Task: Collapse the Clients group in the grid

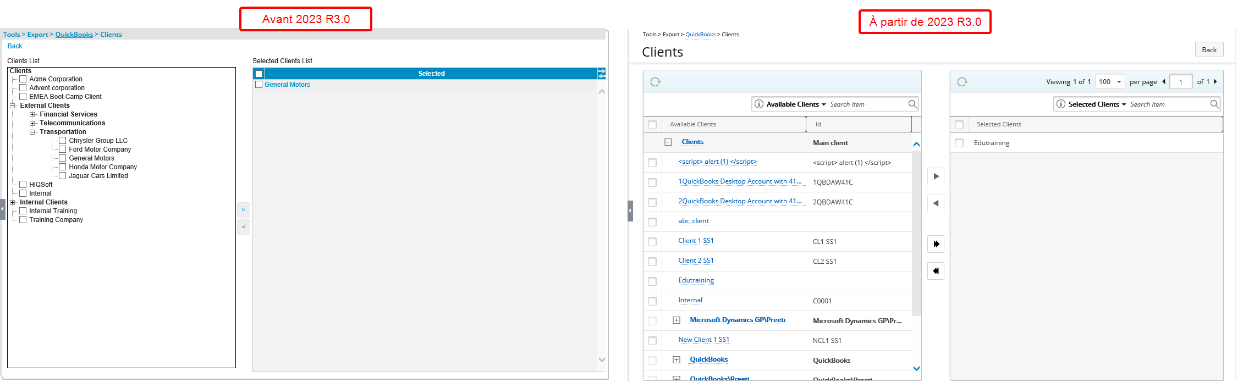Action: pyautogui.click(x=668, y=142)
